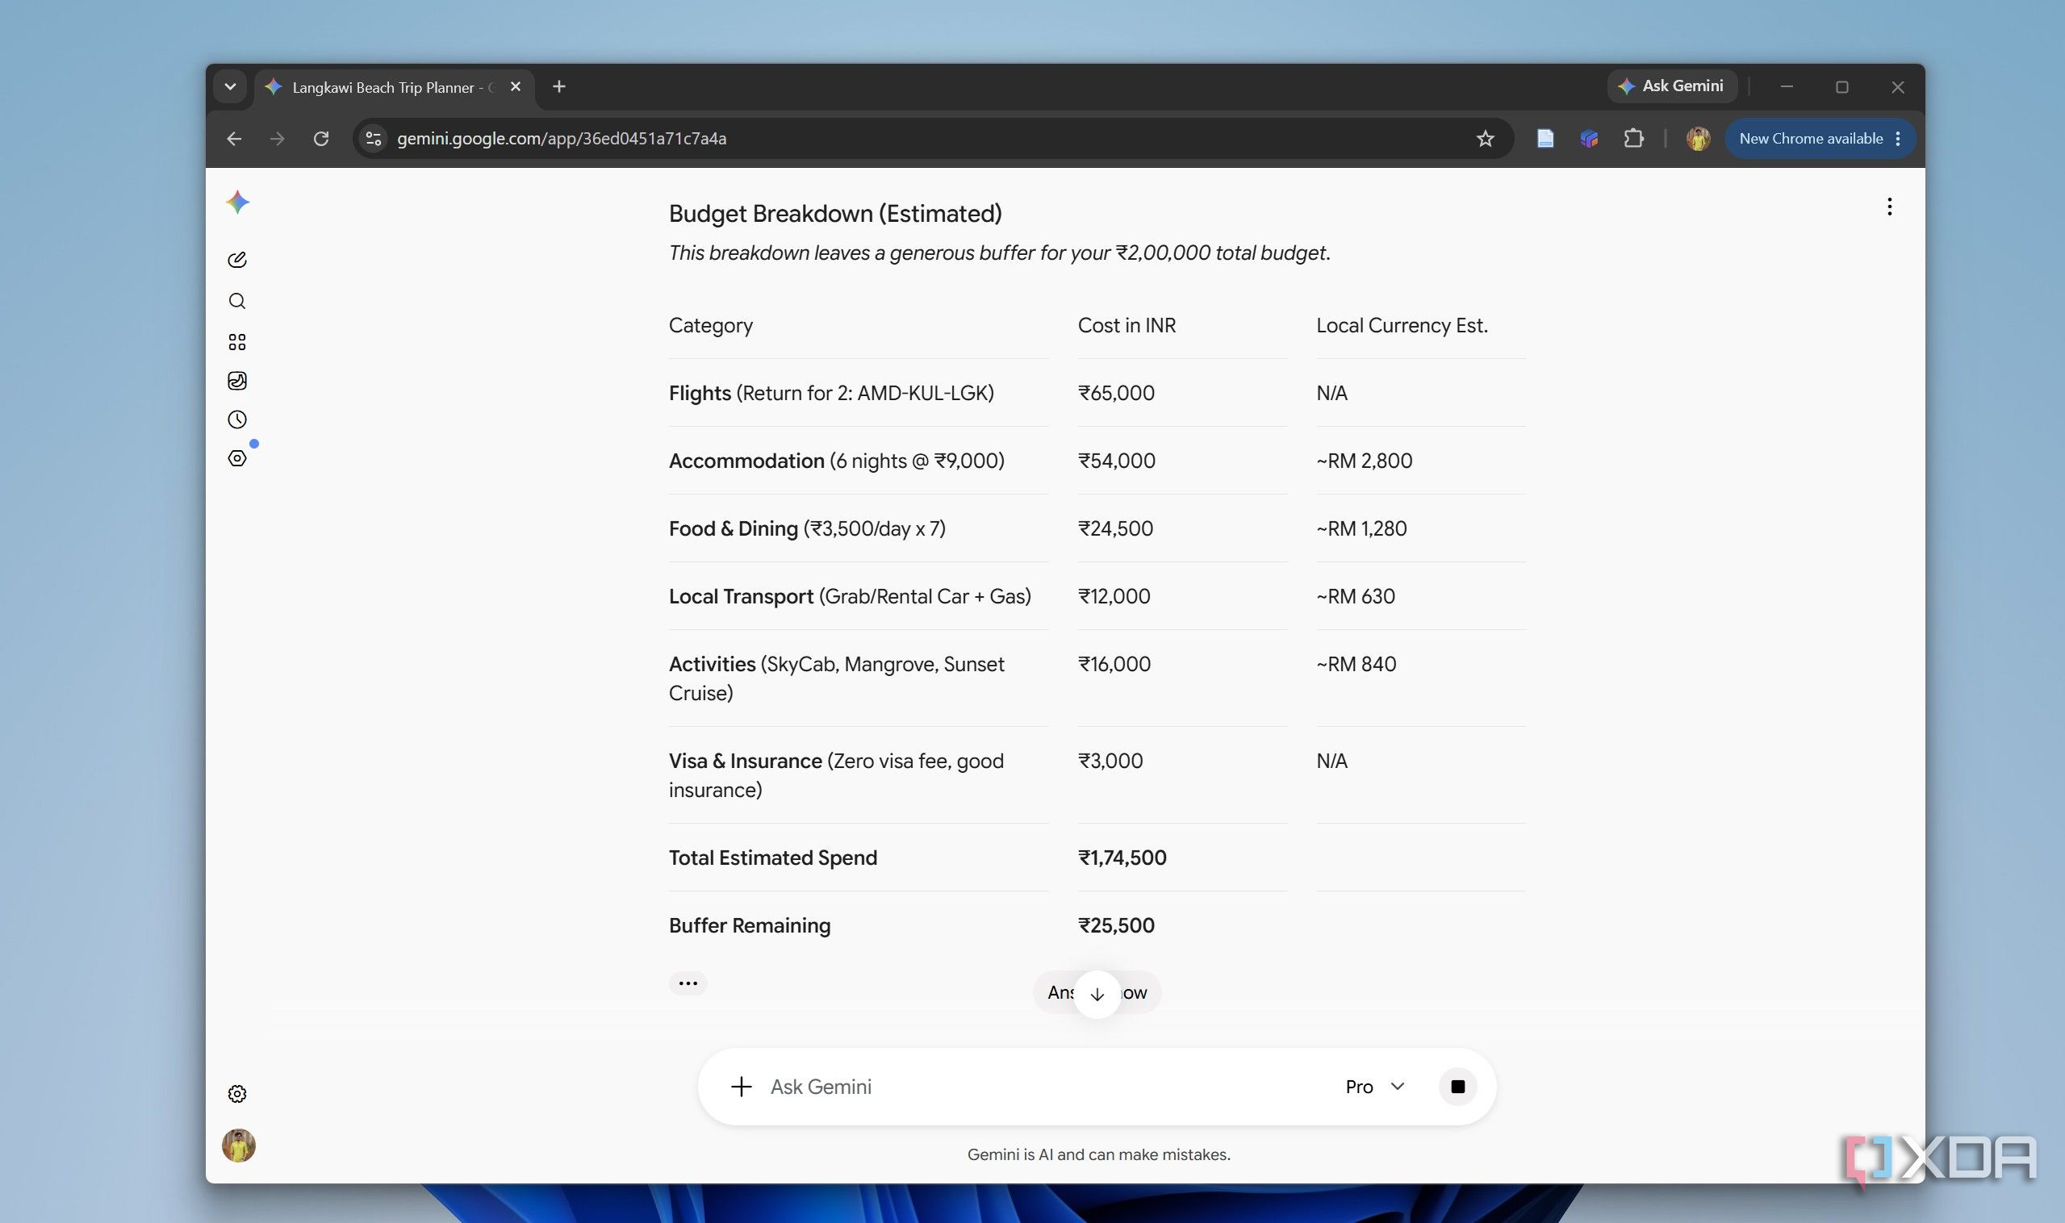Click the document extension icon in toolbar

pyautogui.click(x=1545, y=139)
